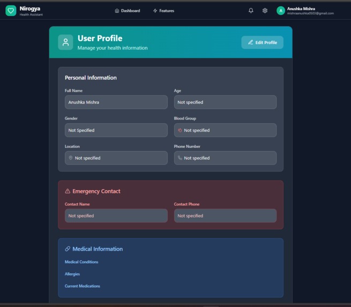Click the 'Current Medications' label

click(x=83, y=286)
